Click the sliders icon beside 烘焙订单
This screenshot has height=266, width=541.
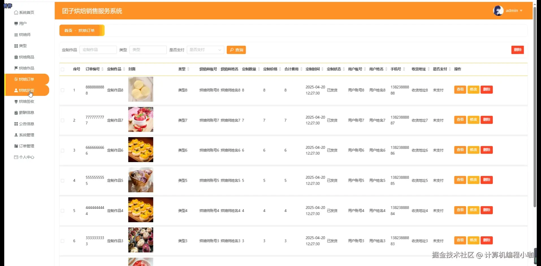point(16,79)
